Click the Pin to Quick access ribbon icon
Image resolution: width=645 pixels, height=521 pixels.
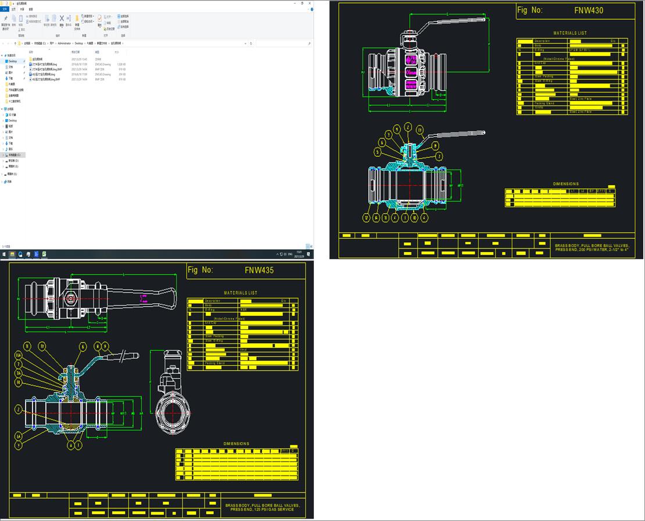pos(5,19)
